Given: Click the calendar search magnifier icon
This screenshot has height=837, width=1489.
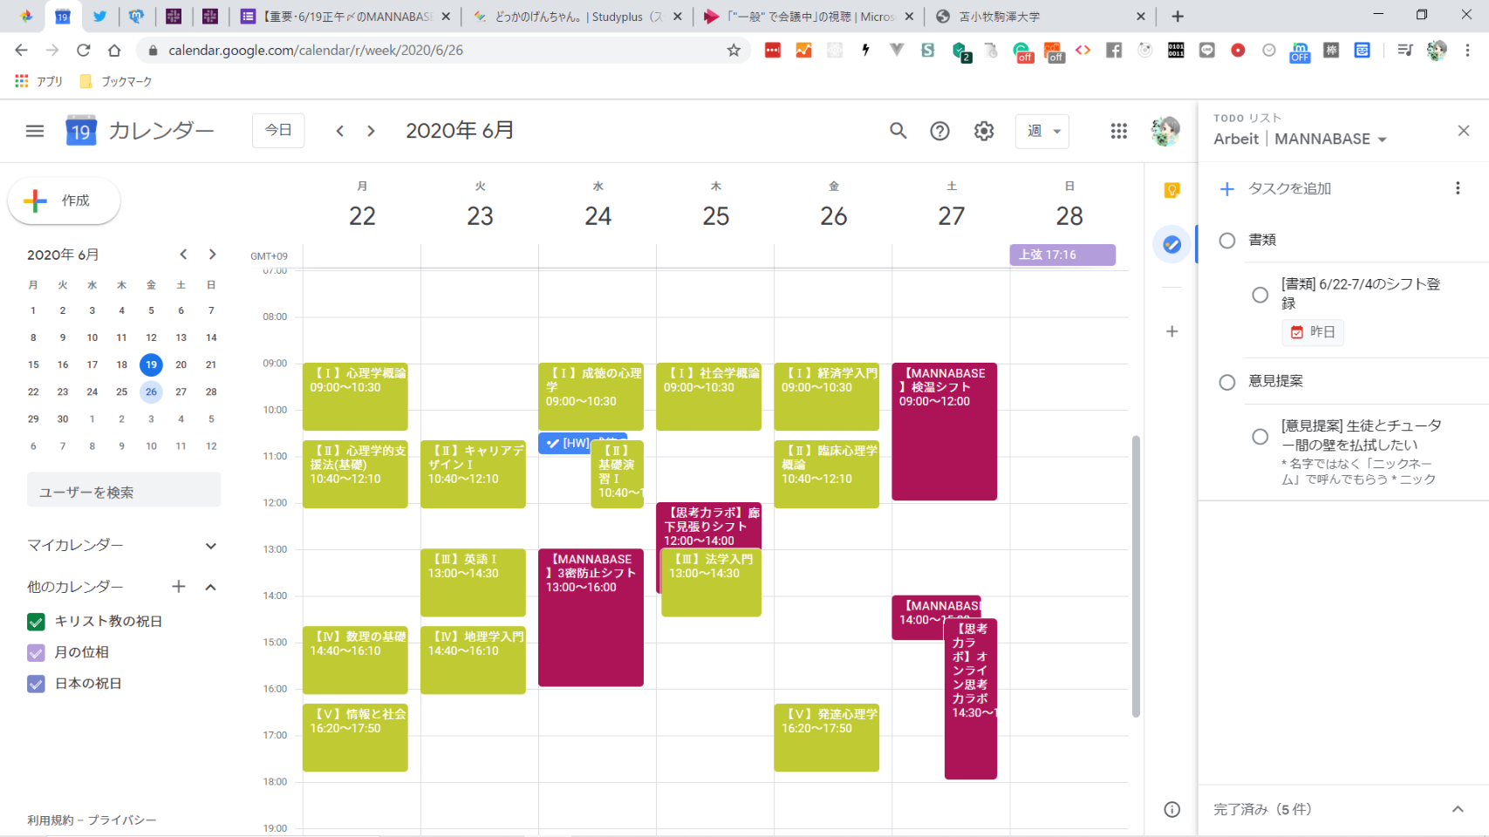Looking at the screenshot, I should tap(898, 131).
